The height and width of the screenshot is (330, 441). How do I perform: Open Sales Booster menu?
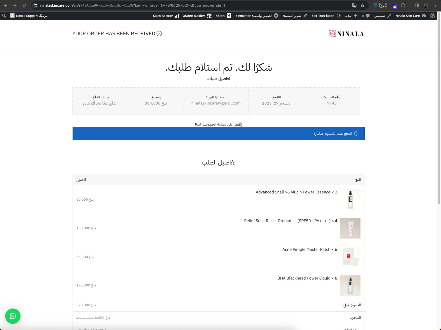[x=166, y=16]
